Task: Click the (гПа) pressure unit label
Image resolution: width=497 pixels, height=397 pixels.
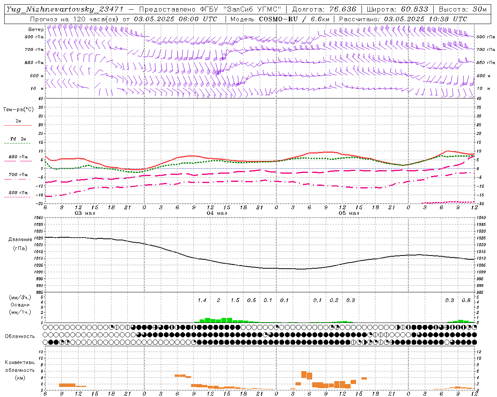Action: (20, 249)
